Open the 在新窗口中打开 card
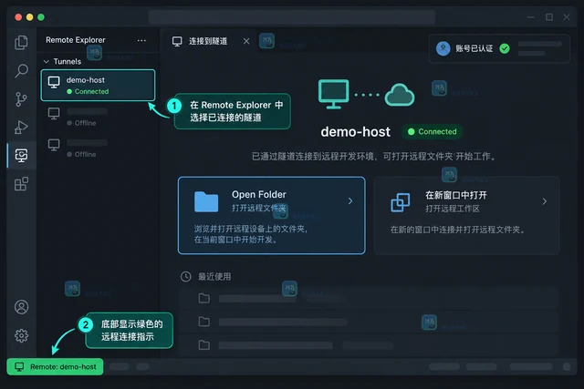 (466, 216)
